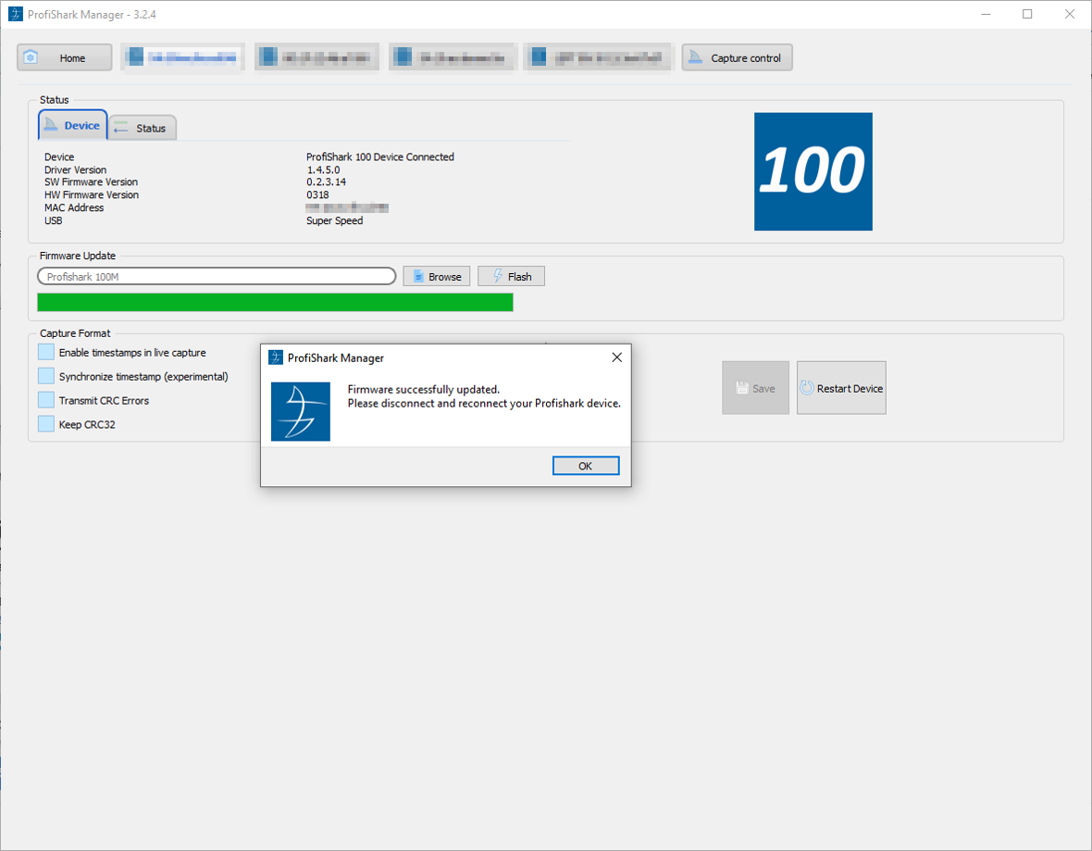
Task: Click the blue 100 device logo image
Action: pyautogui.click(x=813, y=171)
